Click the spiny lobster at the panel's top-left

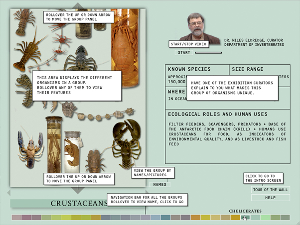point(24,22)
